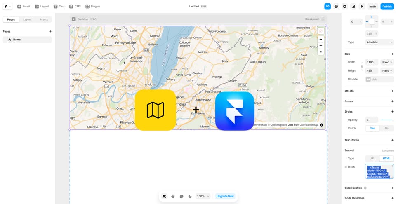Open the globe site settings icon
Screen dimensions: 396x204
click(x=336, y=7)
